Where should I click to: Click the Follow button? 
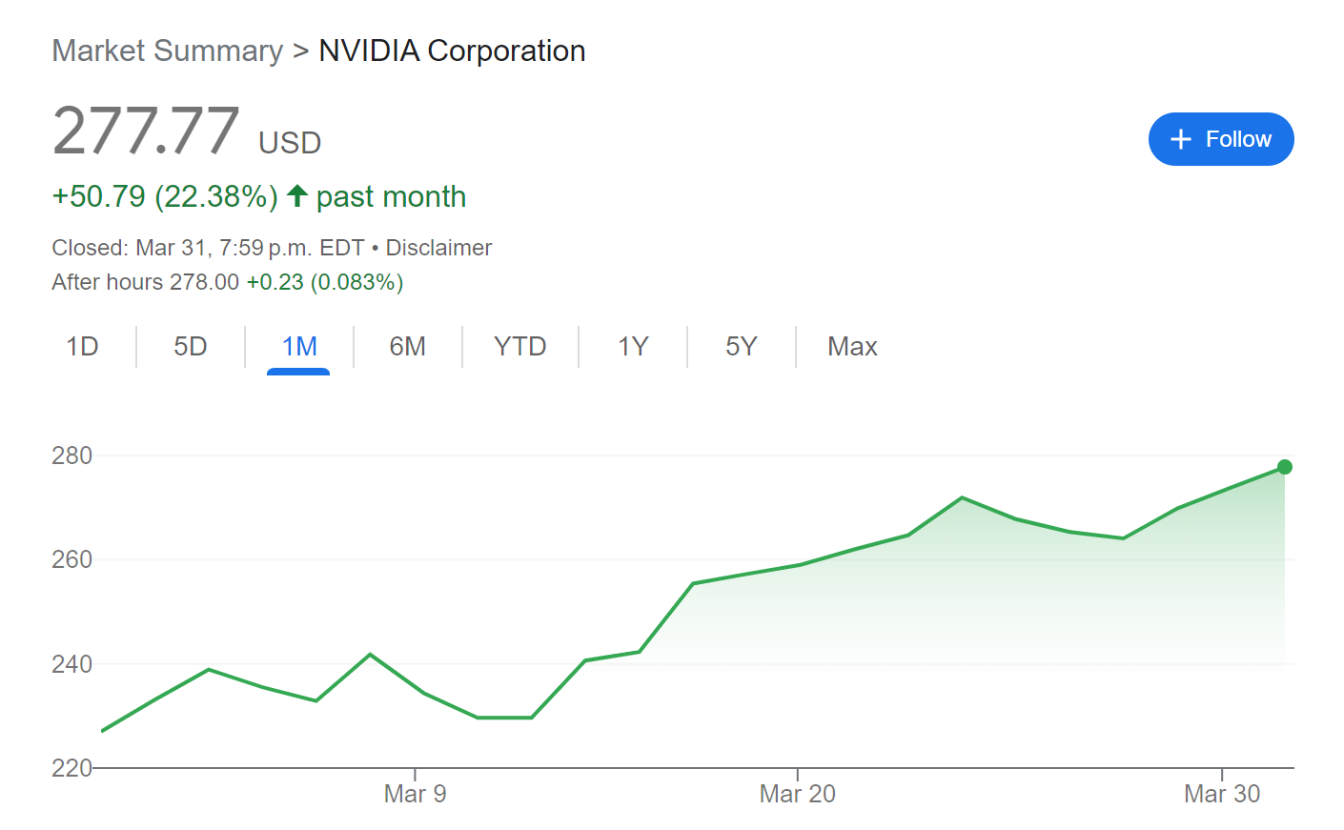tap(1221, 139)
